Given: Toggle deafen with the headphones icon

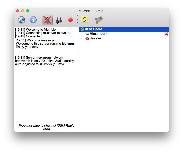Looking at the screenshot, I should 59,20.
